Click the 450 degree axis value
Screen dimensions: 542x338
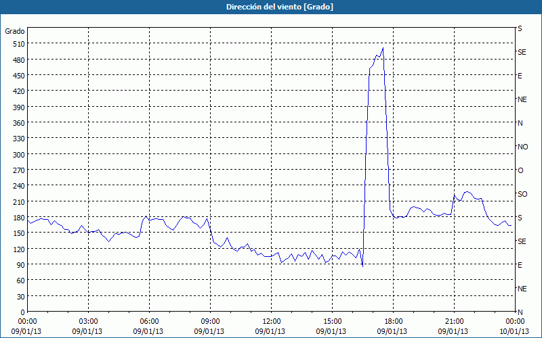coord(19,76)
